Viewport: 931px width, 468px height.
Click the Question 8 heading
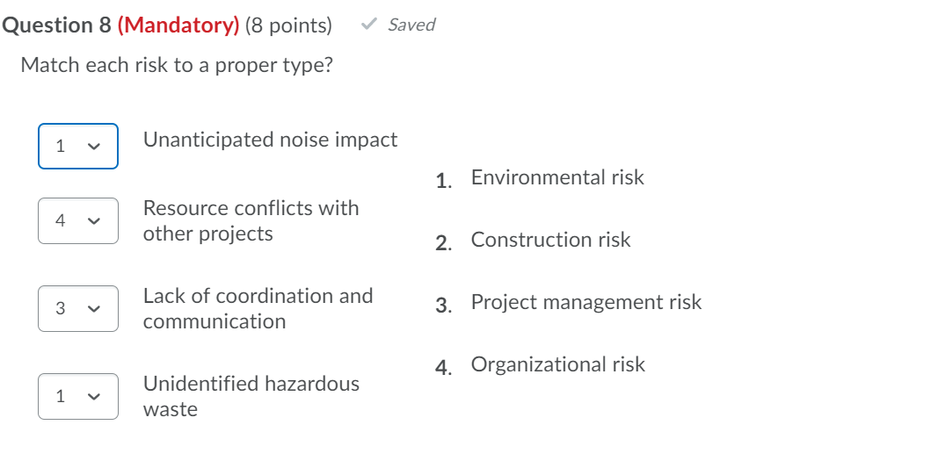[x=56, y=25]
